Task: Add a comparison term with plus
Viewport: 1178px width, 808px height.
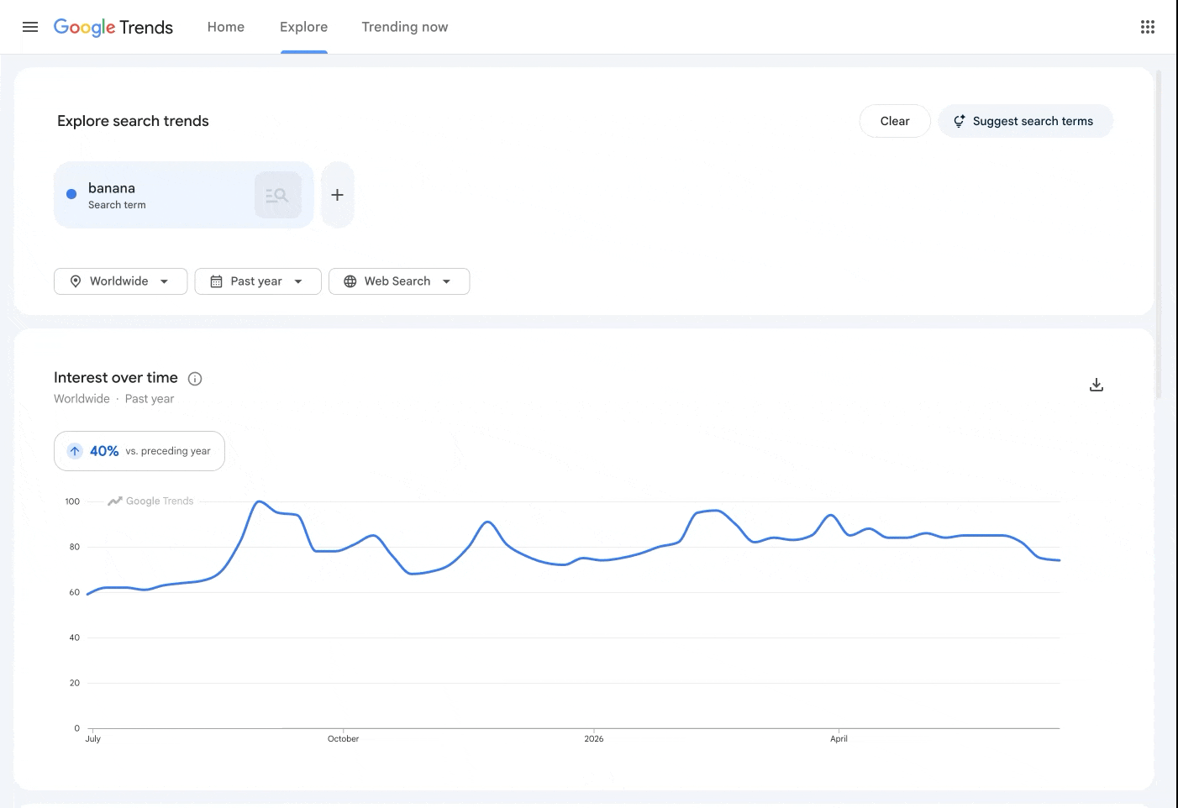Action: (337, 195)
